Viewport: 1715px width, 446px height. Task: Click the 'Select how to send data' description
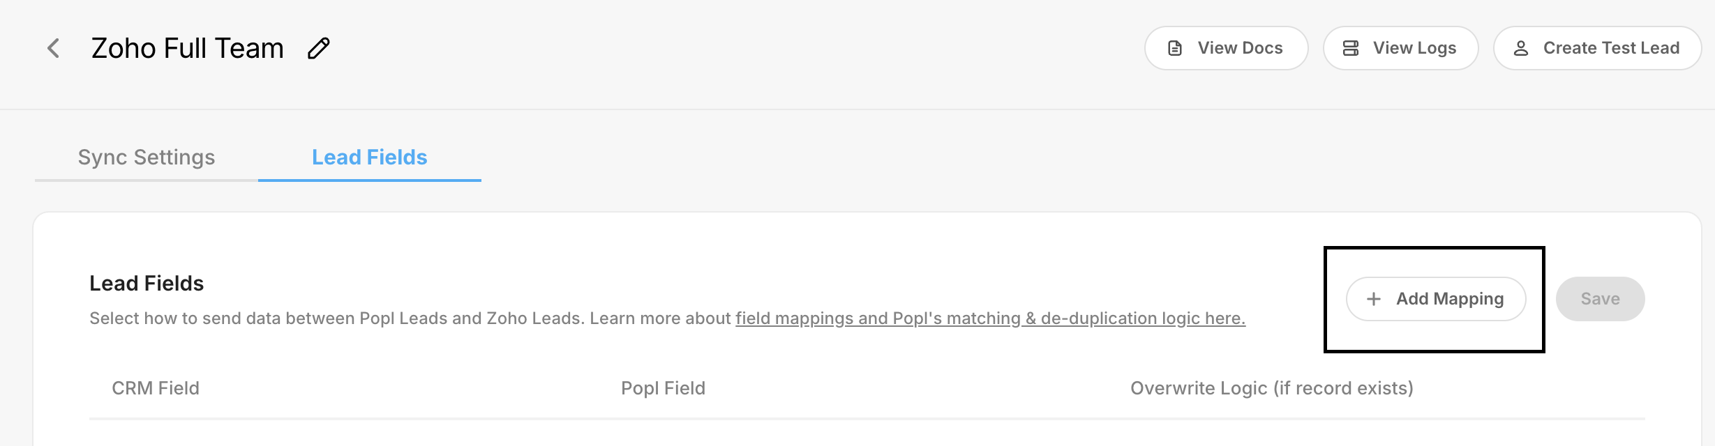pos(412,318)
